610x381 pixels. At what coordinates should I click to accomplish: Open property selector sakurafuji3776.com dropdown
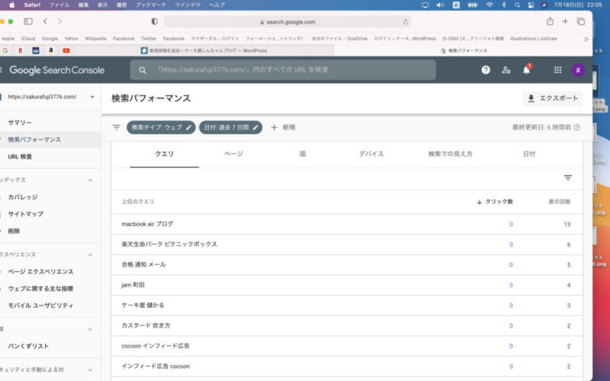[x=92, y=97]
